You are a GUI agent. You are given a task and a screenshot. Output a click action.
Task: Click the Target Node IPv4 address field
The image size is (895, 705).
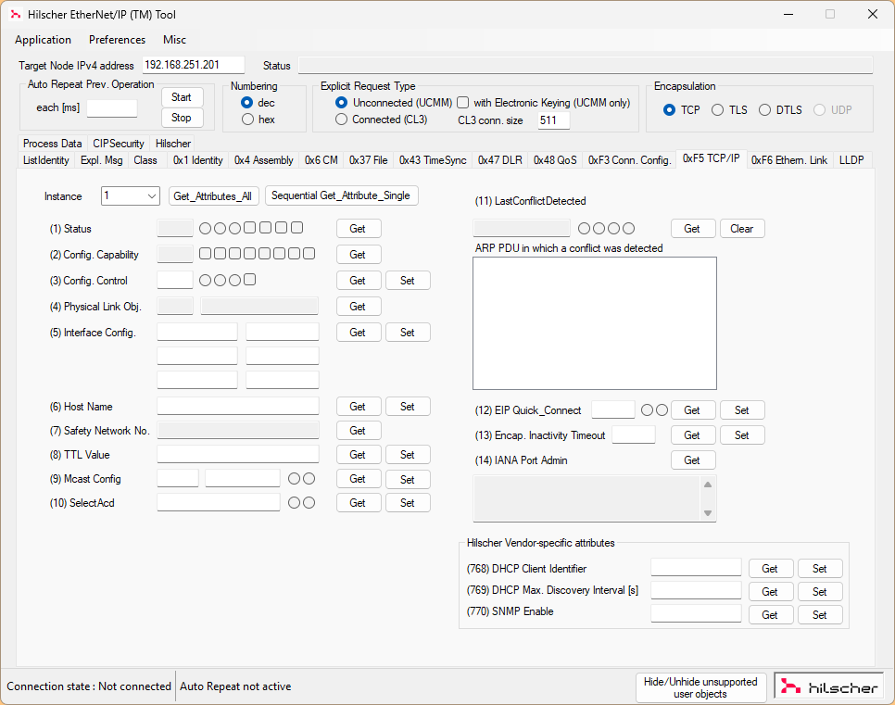[x=194, y=65]
